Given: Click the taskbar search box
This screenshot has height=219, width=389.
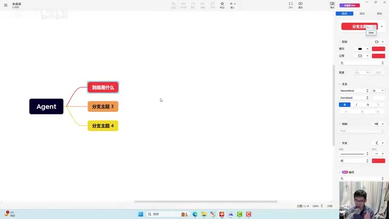Looking at the screenshot, I should pyautogui.click(x=167, y=214).
